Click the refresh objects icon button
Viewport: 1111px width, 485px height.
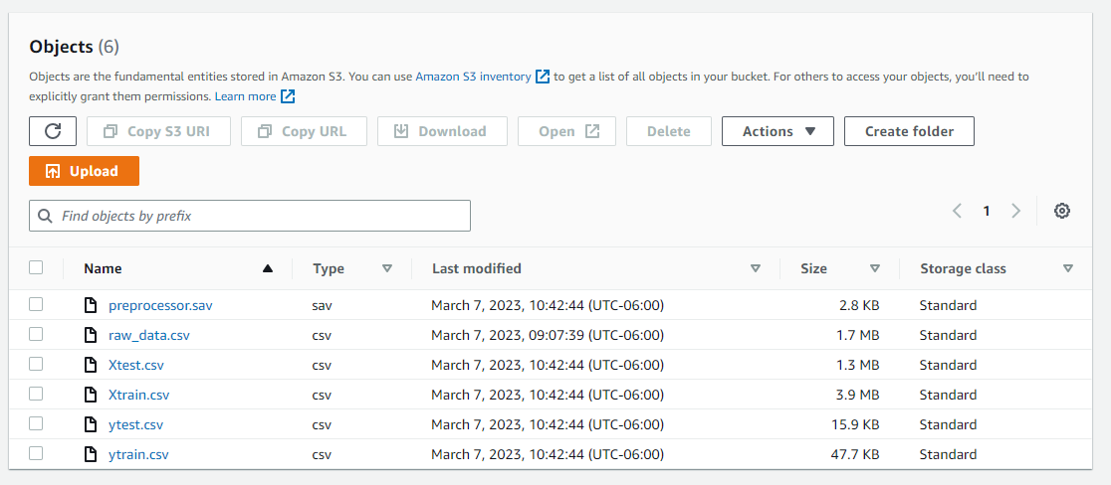[53, 131]
